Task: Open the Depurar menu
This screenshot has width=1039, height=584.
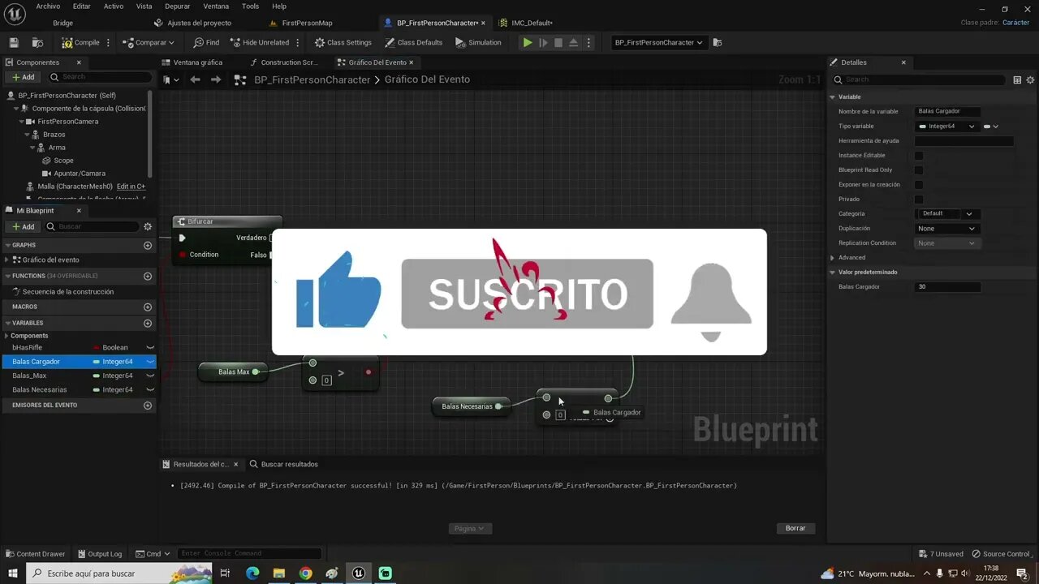Action: coord(177,6)
